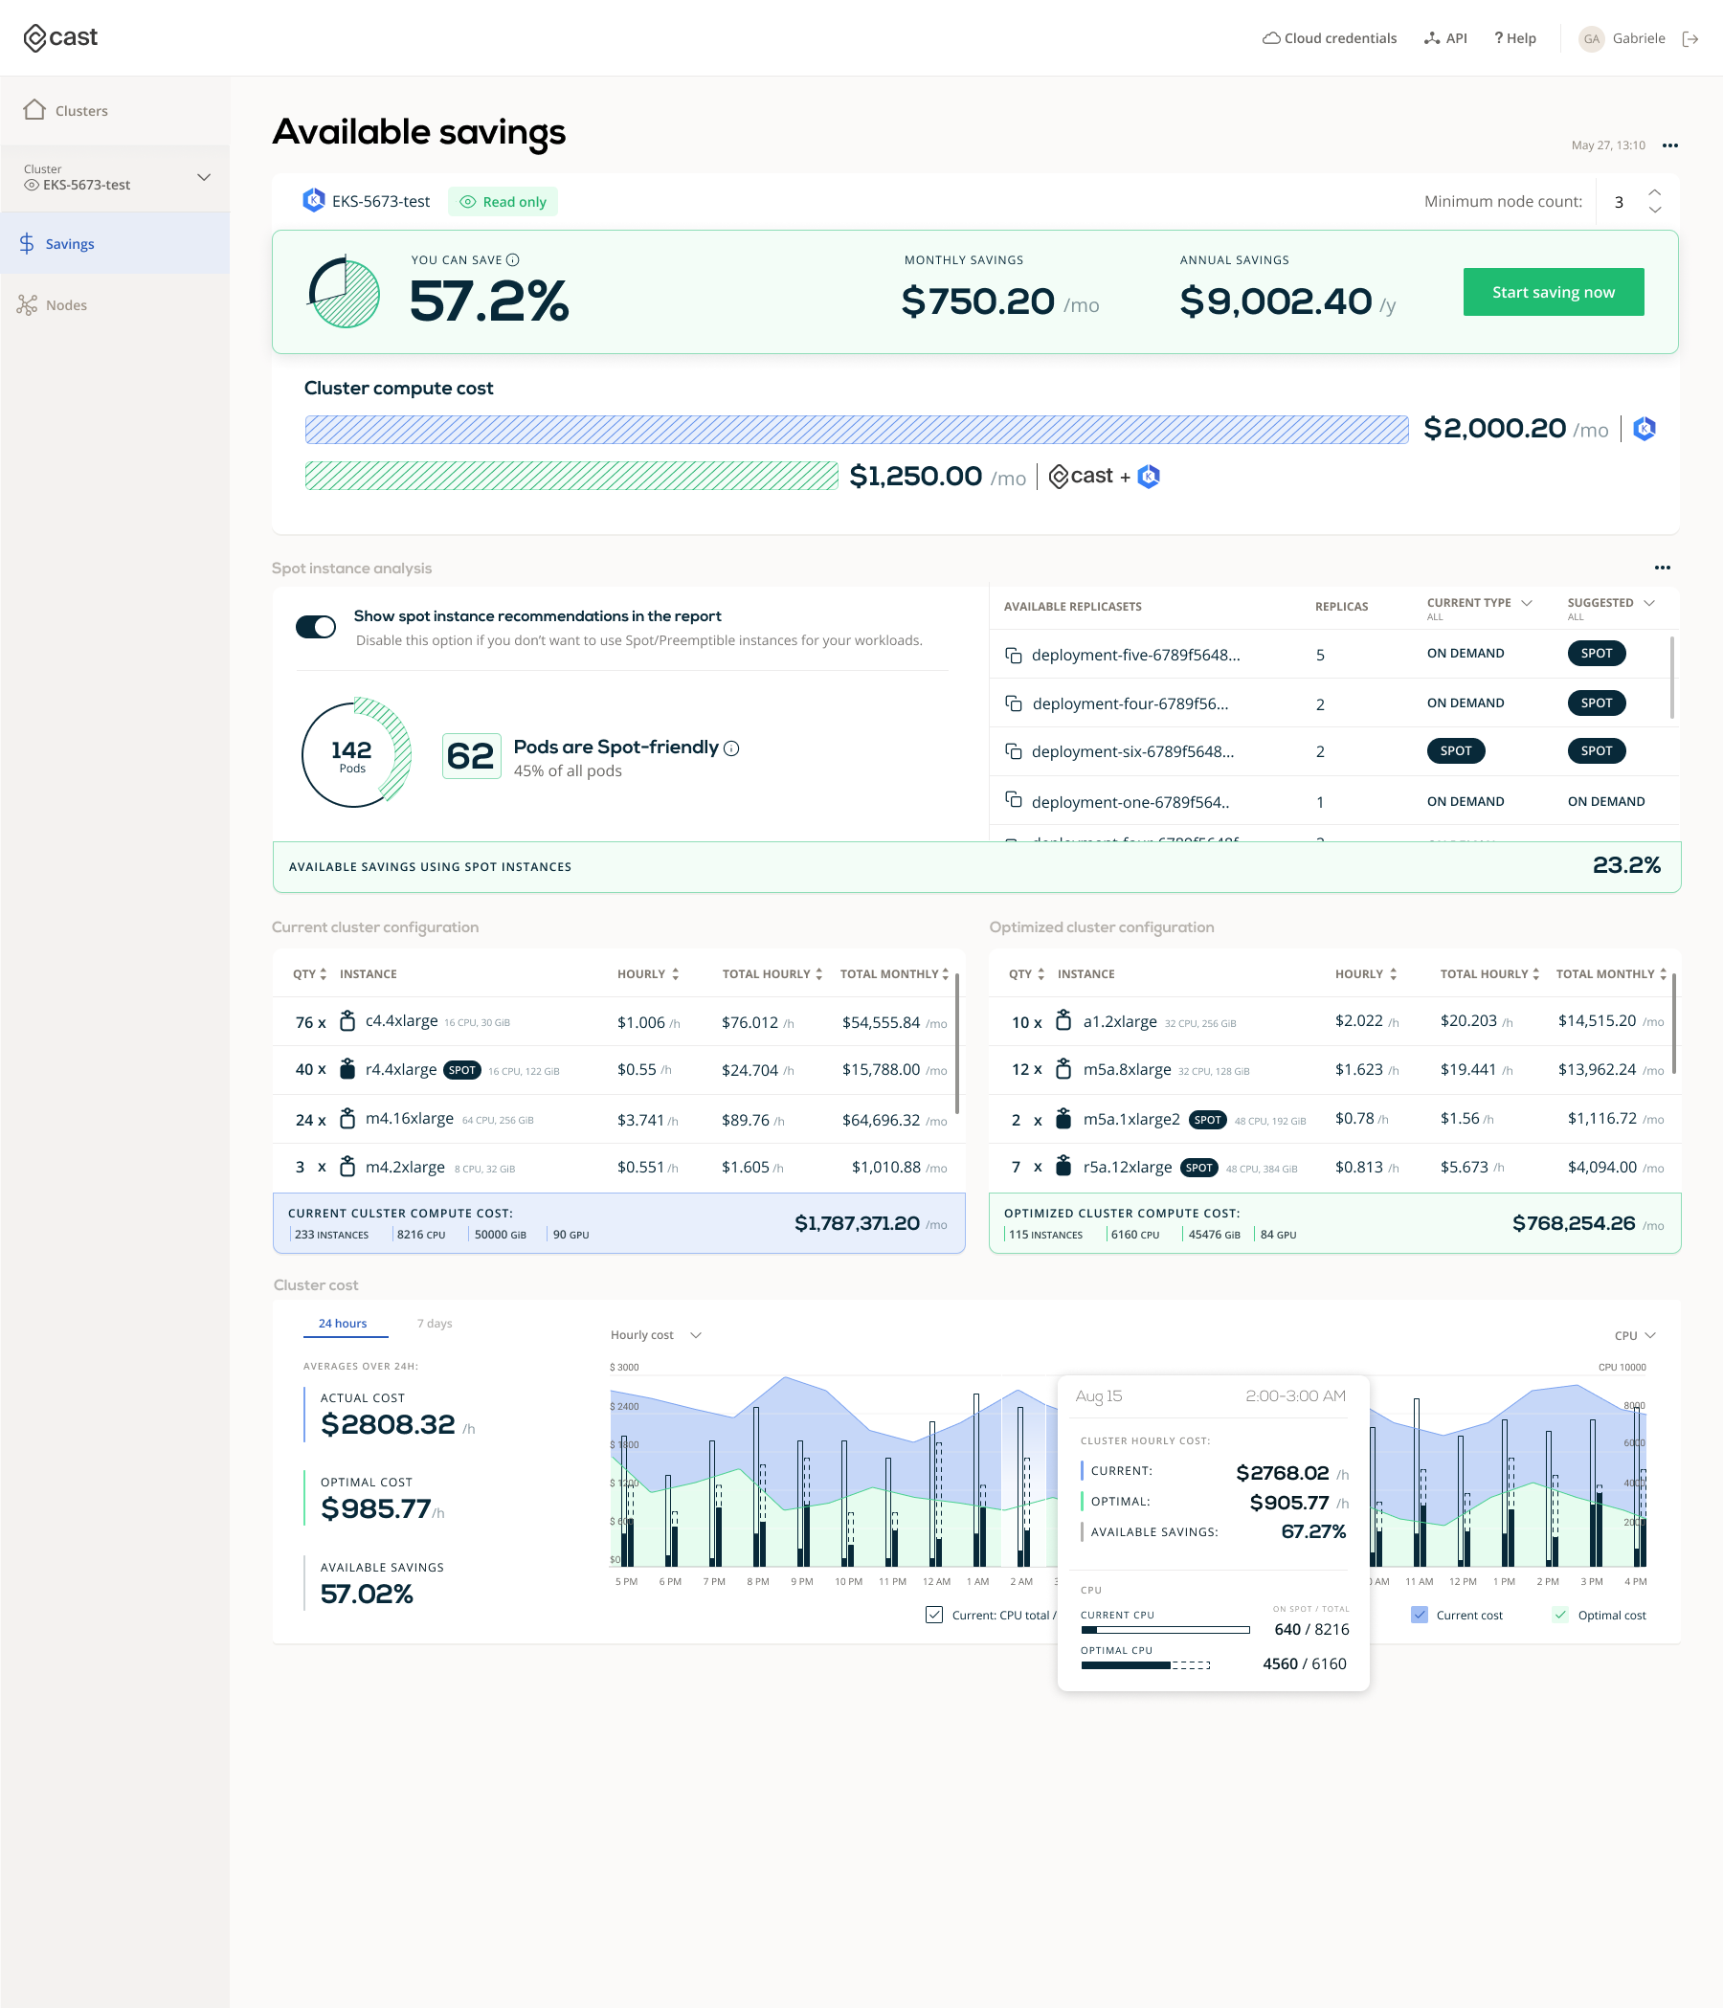Toggle Current: CPU total checkbox
The height and width of the screenshot is (2008, 1723).
[934, 1615]
